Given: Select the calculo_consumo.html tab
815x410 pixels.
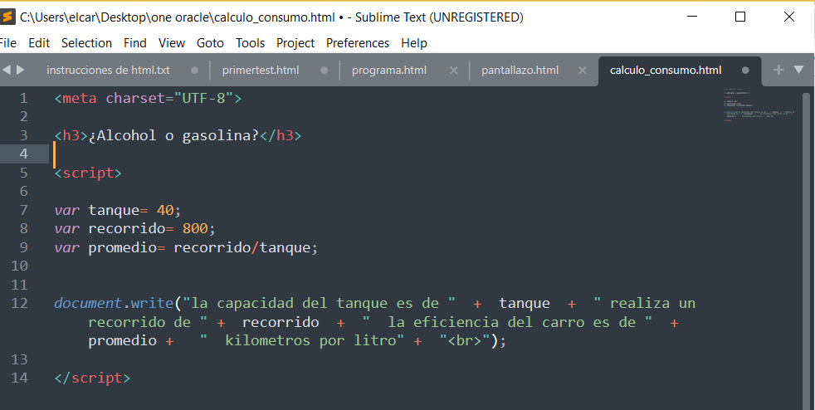Looking at the screenshot, I should (x=666, y=71).
